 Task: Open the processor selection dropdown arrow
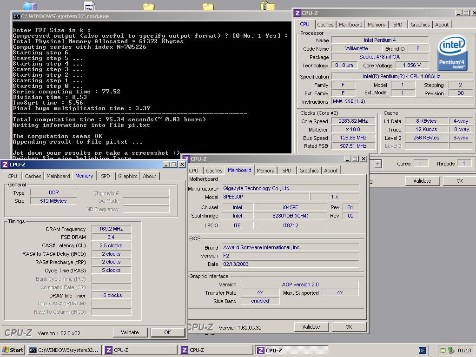(x=377, y=164)
